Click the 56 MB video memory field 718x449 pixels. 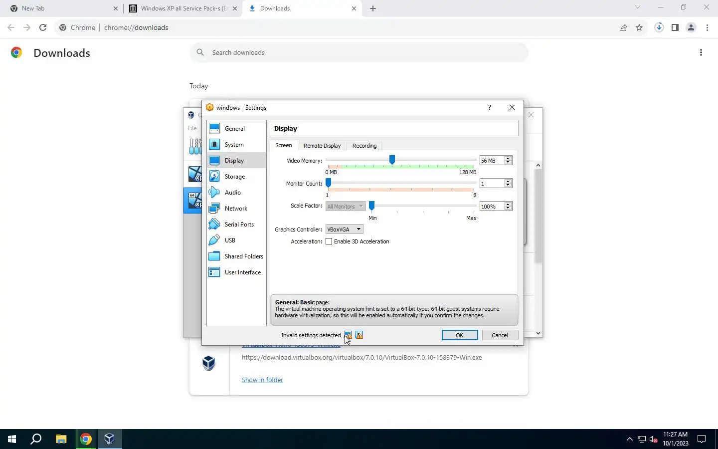coord(492,161)
